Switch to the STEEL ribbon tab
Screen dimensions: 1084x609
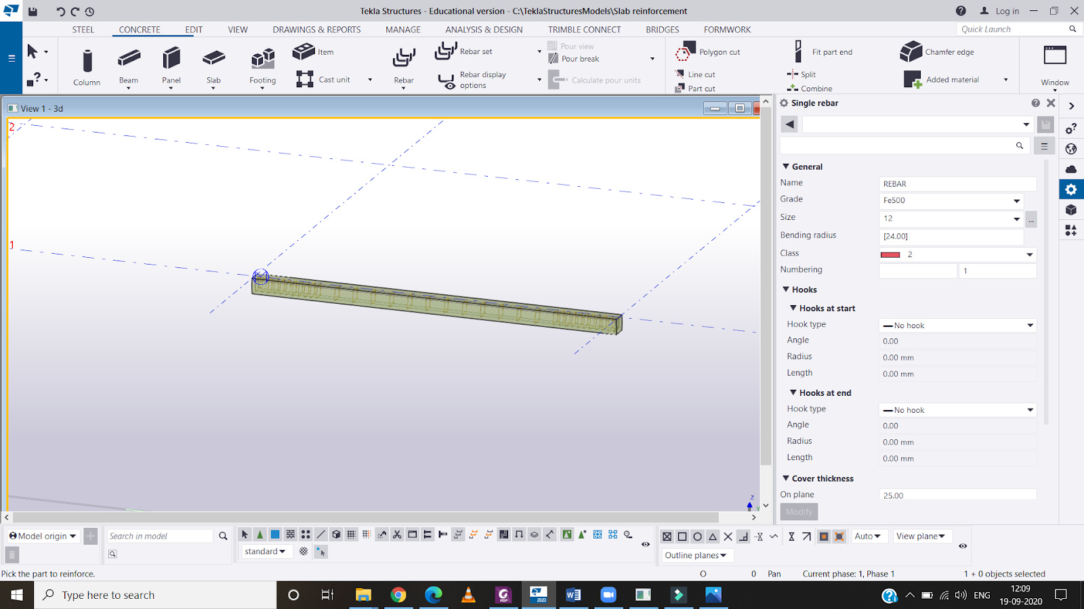[x=83, y=30]
